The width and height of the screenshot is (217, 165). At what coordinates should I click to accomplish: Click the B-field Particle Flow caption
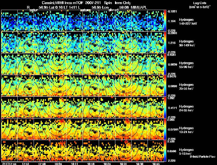(x=203, y=157)
